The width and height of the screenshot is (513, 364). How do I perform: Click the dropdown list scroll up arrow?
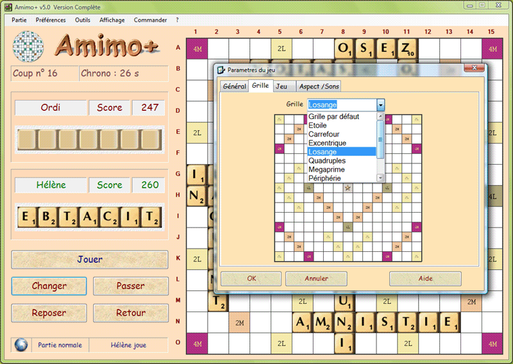coord(380,116)
